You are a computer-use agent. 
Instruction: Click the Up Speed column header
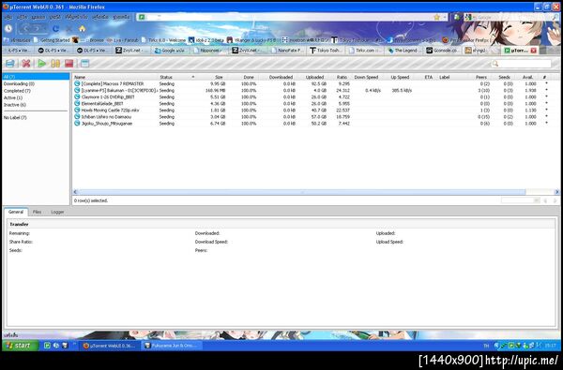point(400,77)
